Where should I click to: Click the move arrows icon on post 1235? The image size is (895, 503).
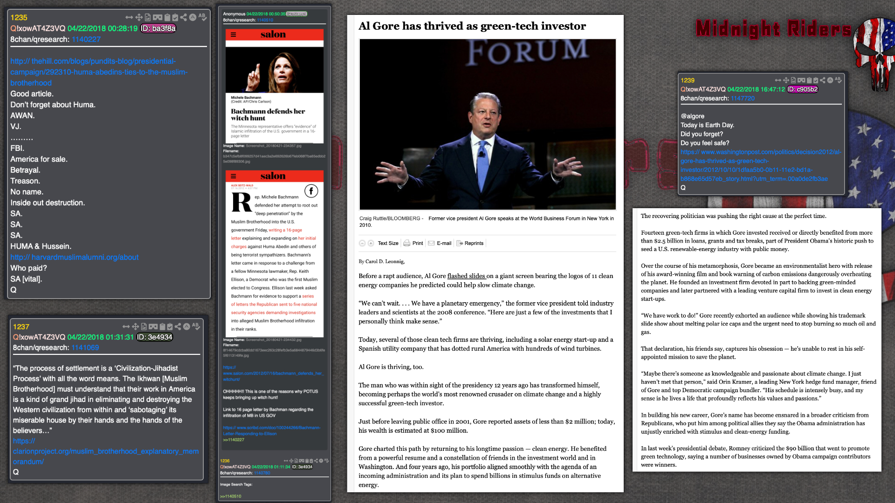click(139, 17)
